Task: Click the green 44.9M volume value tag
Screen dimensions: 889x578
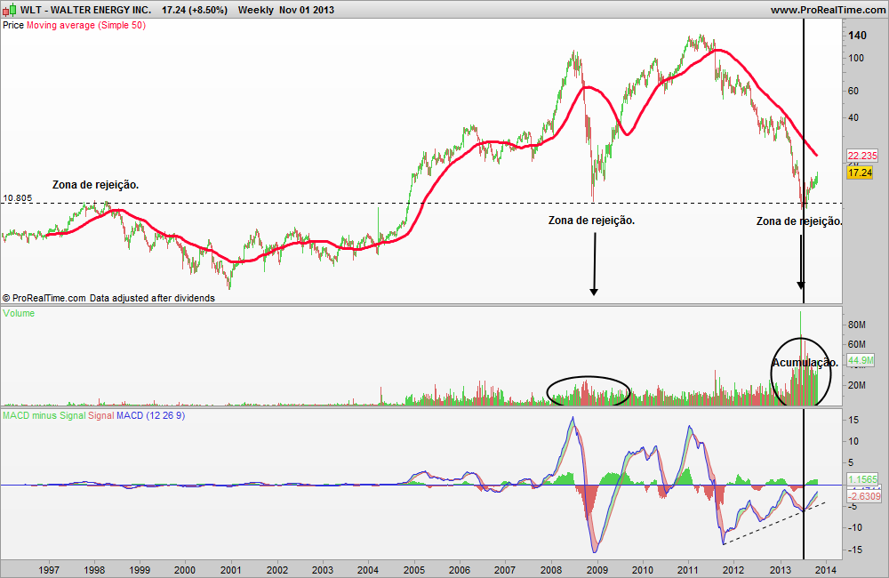Action: coord(861,360)
